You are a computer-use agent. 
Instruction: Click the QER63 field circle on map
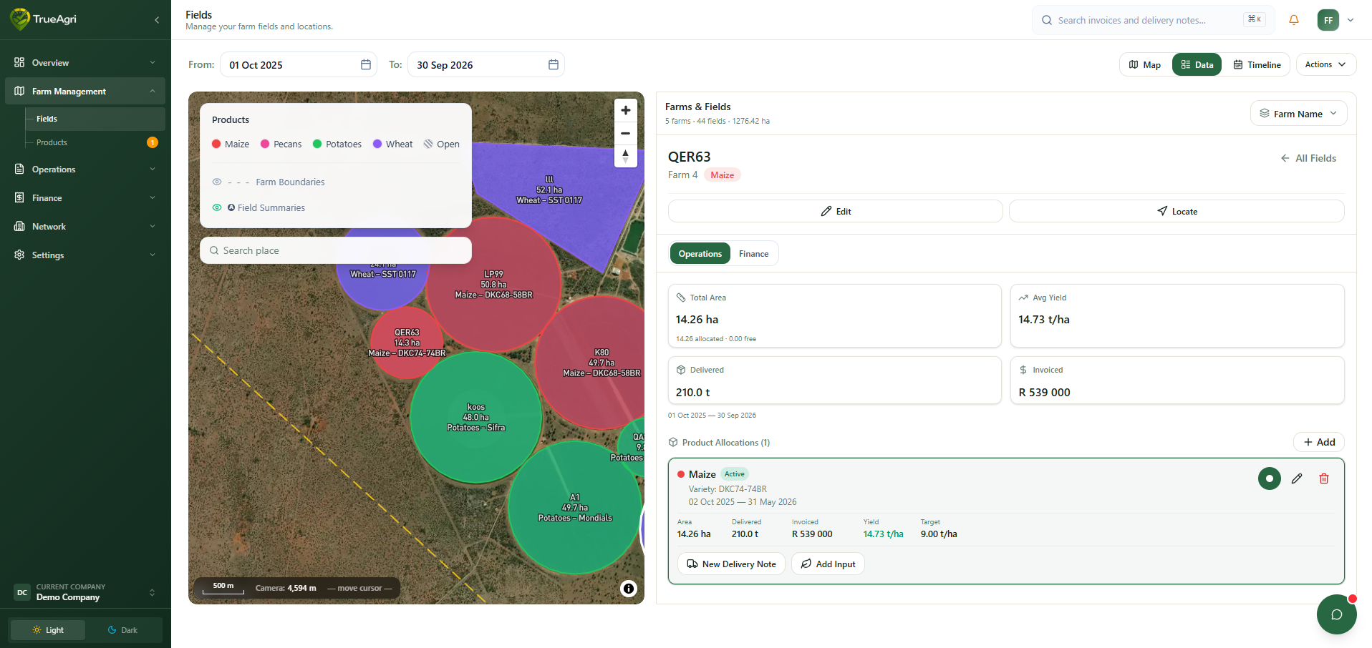point(407,343)
